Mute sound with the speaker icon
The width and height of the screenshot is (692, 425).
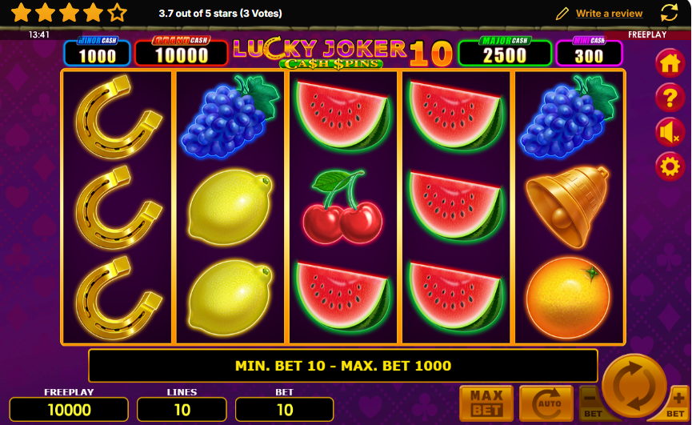coord(670,132)
